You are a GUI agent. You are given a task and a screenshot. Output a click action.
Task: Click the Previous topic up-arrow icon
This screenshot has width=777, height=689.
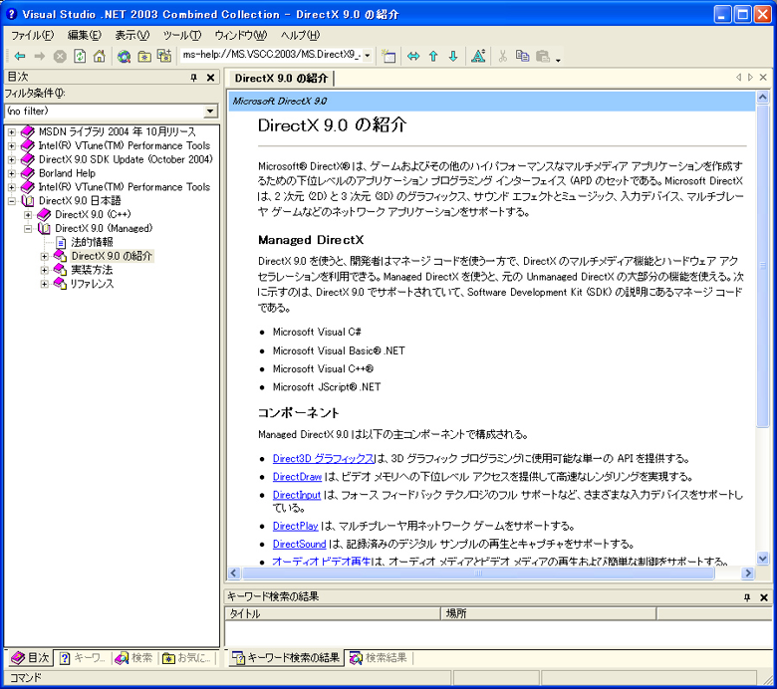433,57
